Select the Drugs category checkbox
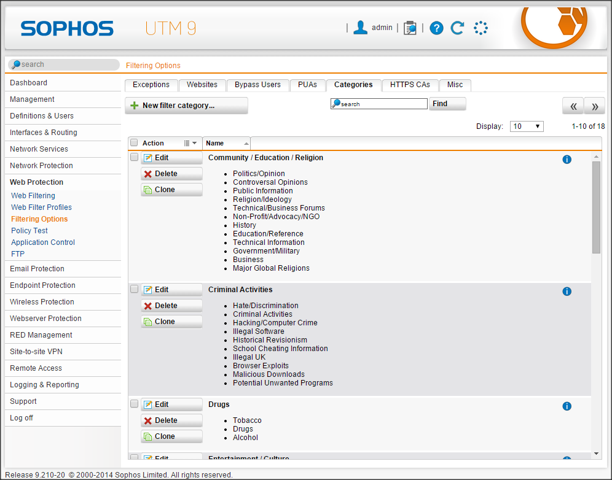This screenshot has width=612, height=480. pyautogui.click(x=134, y=404)
